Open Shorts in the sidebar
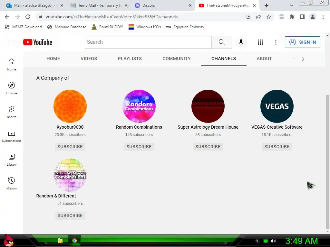 coord(12,112)
